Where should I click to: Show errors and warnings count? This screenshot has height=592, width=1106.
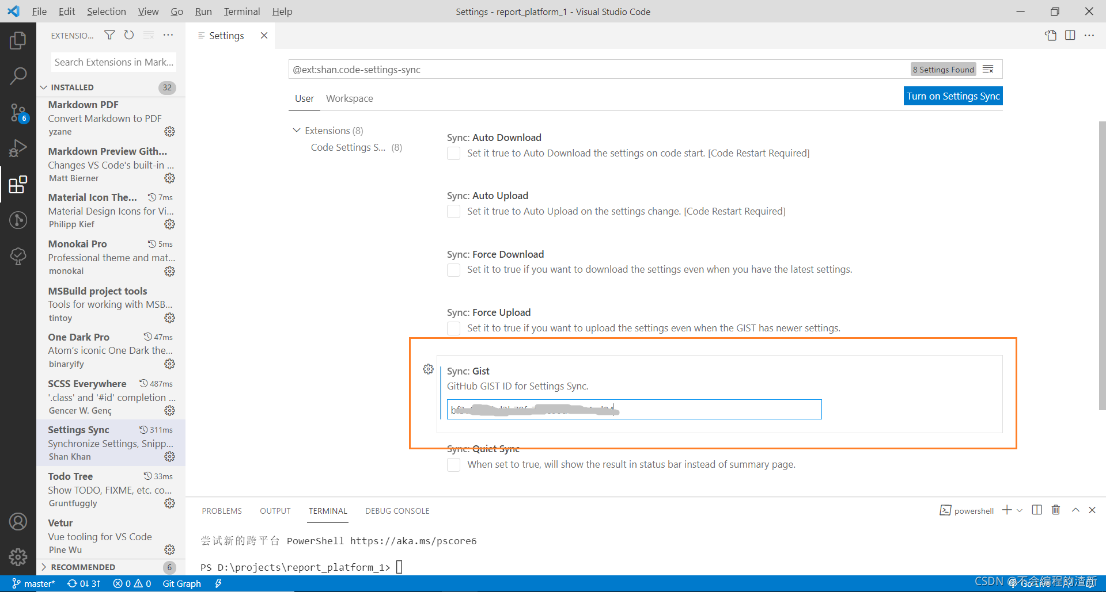click(x=132, y=583)
